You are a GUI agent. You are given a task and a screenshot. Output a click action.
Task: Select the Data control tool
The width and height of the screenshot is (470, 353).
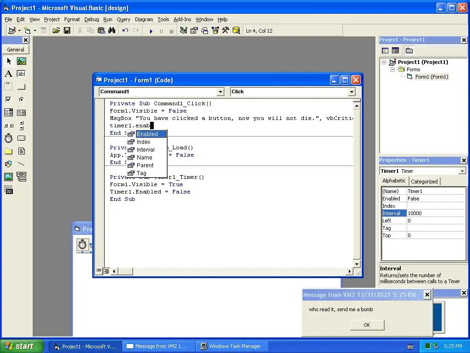(21, 177)
